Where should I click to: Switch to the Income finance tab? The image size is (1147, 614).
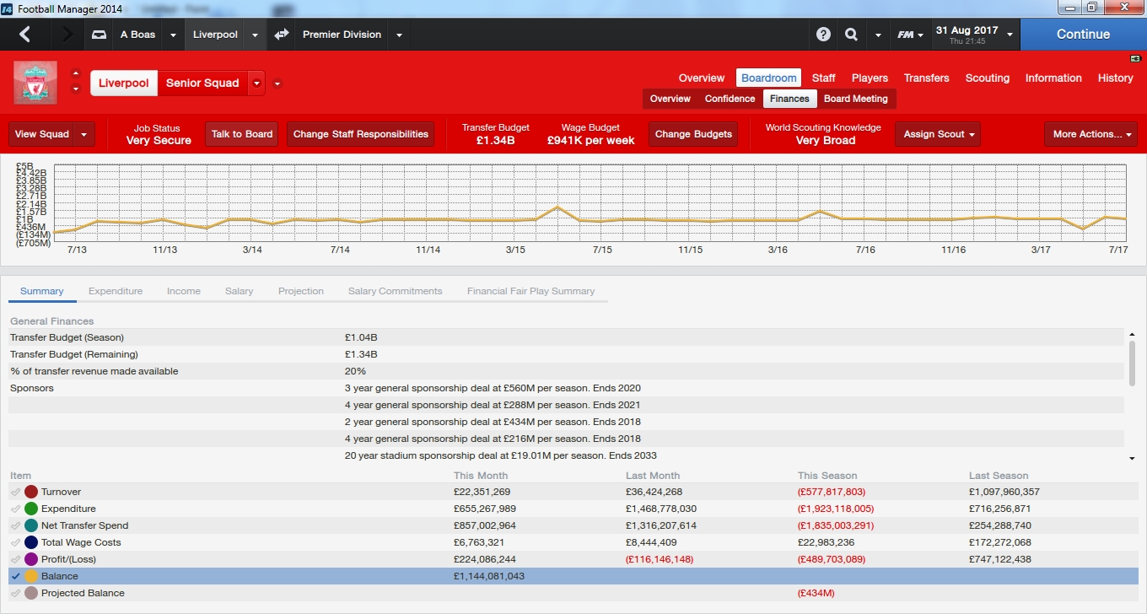click(184, 291)
